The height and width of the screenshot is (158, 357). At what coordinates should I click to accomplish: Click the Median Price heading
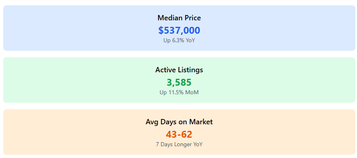pos(179,18)
